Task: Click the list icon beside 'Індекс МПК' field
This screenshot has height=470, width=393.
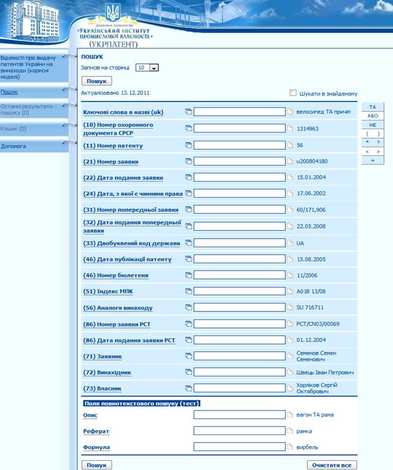Action: 189,291
